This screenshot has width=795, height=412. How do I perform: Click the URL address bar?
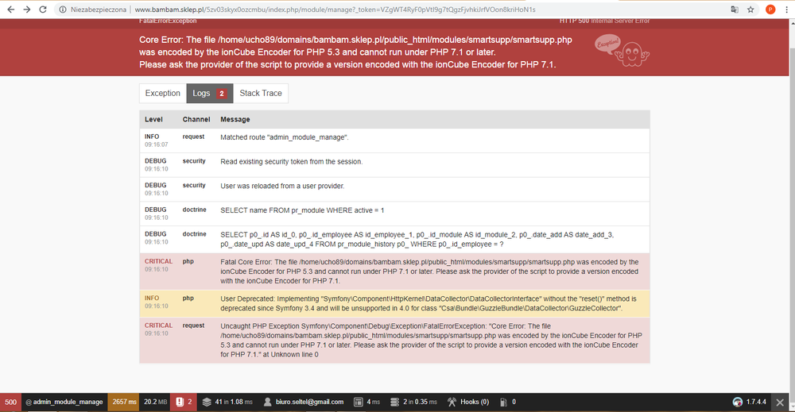tap(355, 10)
